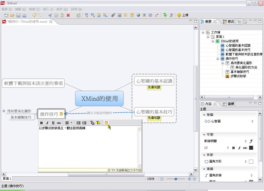264x191 pixels.
Task: Save the workbook with the floppy icon
Action: click(18, 15)
